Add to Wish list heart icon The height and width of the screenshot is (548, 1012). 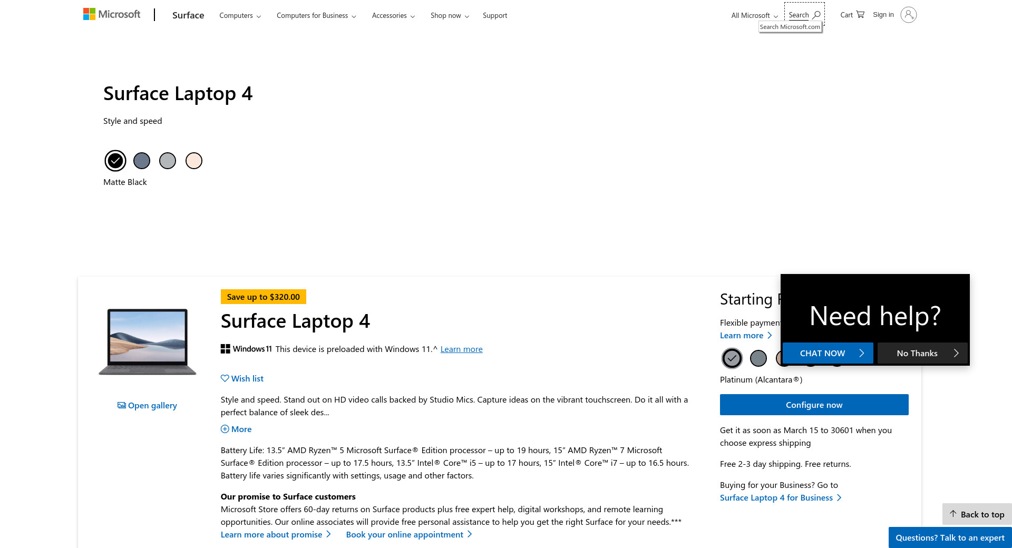click(x=225, y=378)
